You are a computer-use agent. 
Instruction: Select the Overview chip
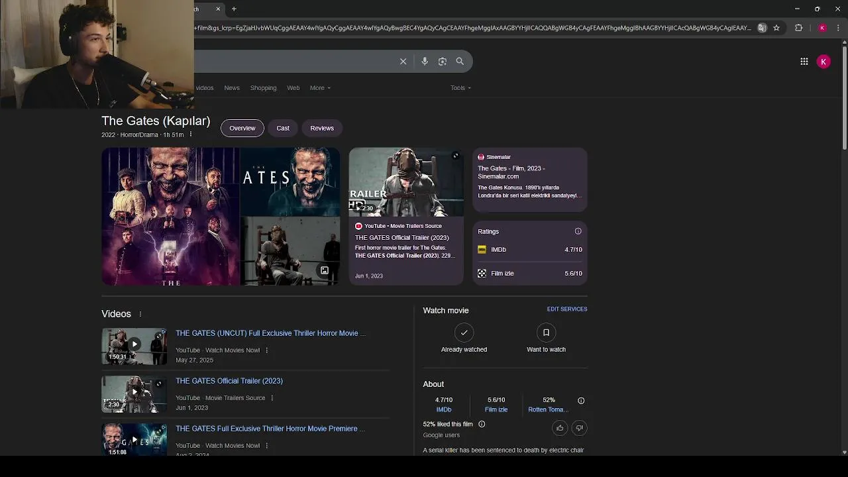pos(242,128)
